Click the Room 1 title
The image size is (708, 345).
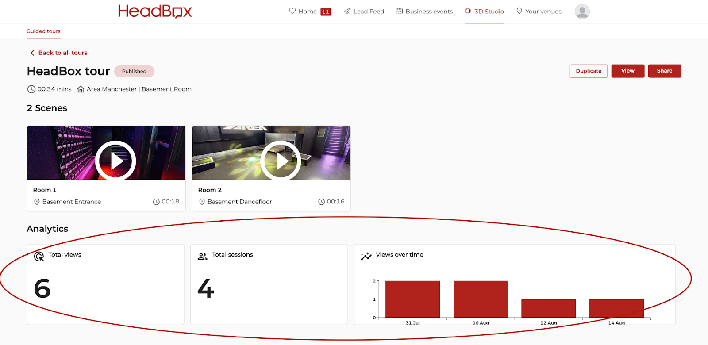pyautogui.click(x=45, y=190)
